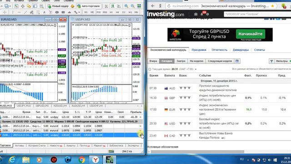The width and height of the screenshot is (291, 164).
Task: Open История Счета terminal tab
Action: pos(36,146)
